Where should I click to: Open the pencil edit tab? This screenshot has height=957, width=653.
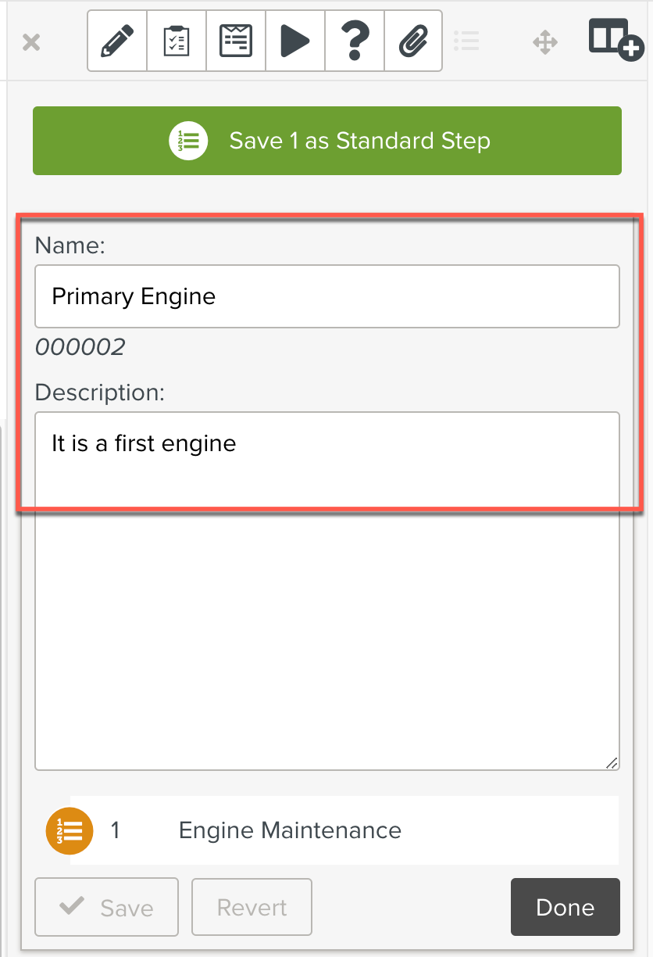pyautogui.click(x=117, y=41)
